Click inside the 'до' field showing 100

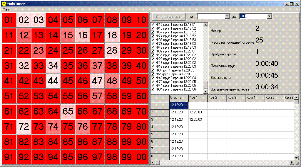point(253,16)
